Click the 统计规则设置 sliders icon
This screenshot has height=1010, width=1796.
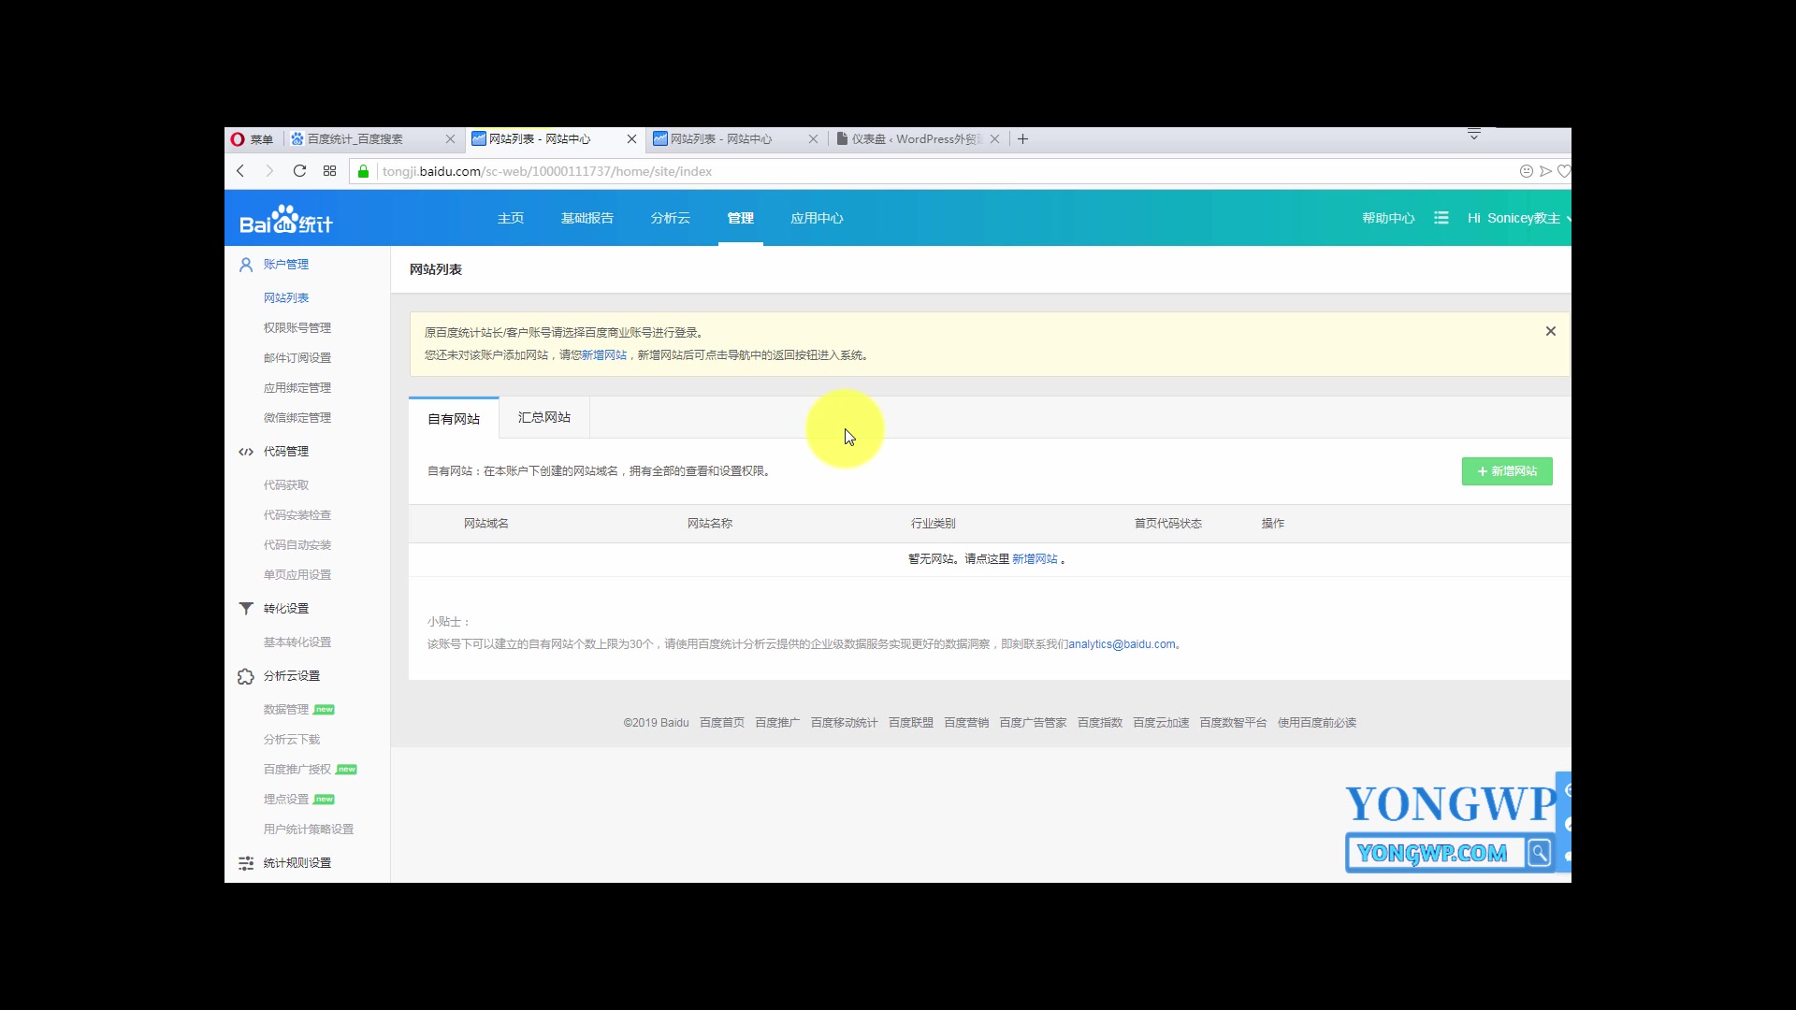[x=246, y=863]
